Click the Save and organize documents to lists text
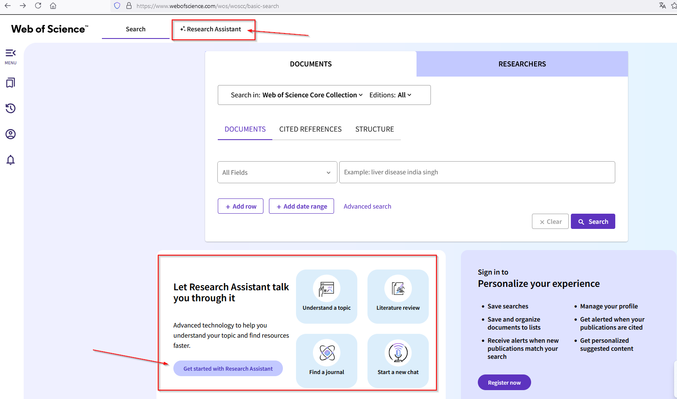 click(x=514, y=323)
